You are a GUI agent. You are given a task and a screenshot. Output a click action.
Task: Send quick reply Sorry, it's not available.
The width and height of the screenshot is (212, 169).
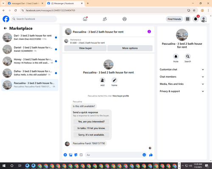91,135
